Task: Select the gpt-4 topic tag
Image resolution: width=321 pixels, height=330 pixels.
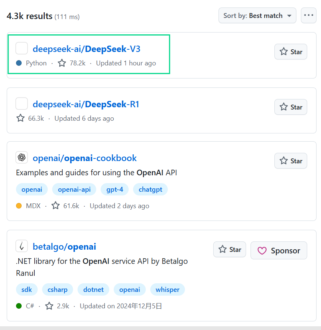Action: point(114,189)
